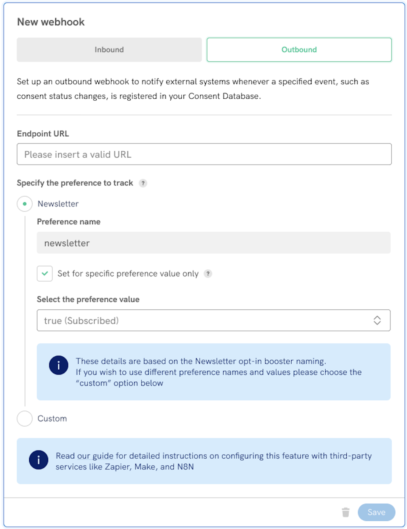
Task: Select the Outbound tab
Action: click(299, 49)
